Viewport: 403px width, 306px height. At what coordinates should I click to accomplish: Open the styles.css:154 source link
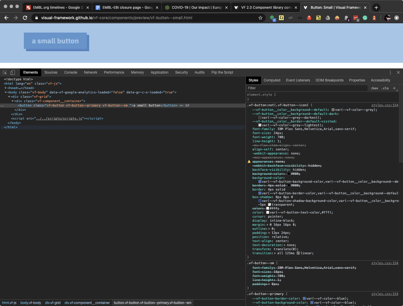385,105
